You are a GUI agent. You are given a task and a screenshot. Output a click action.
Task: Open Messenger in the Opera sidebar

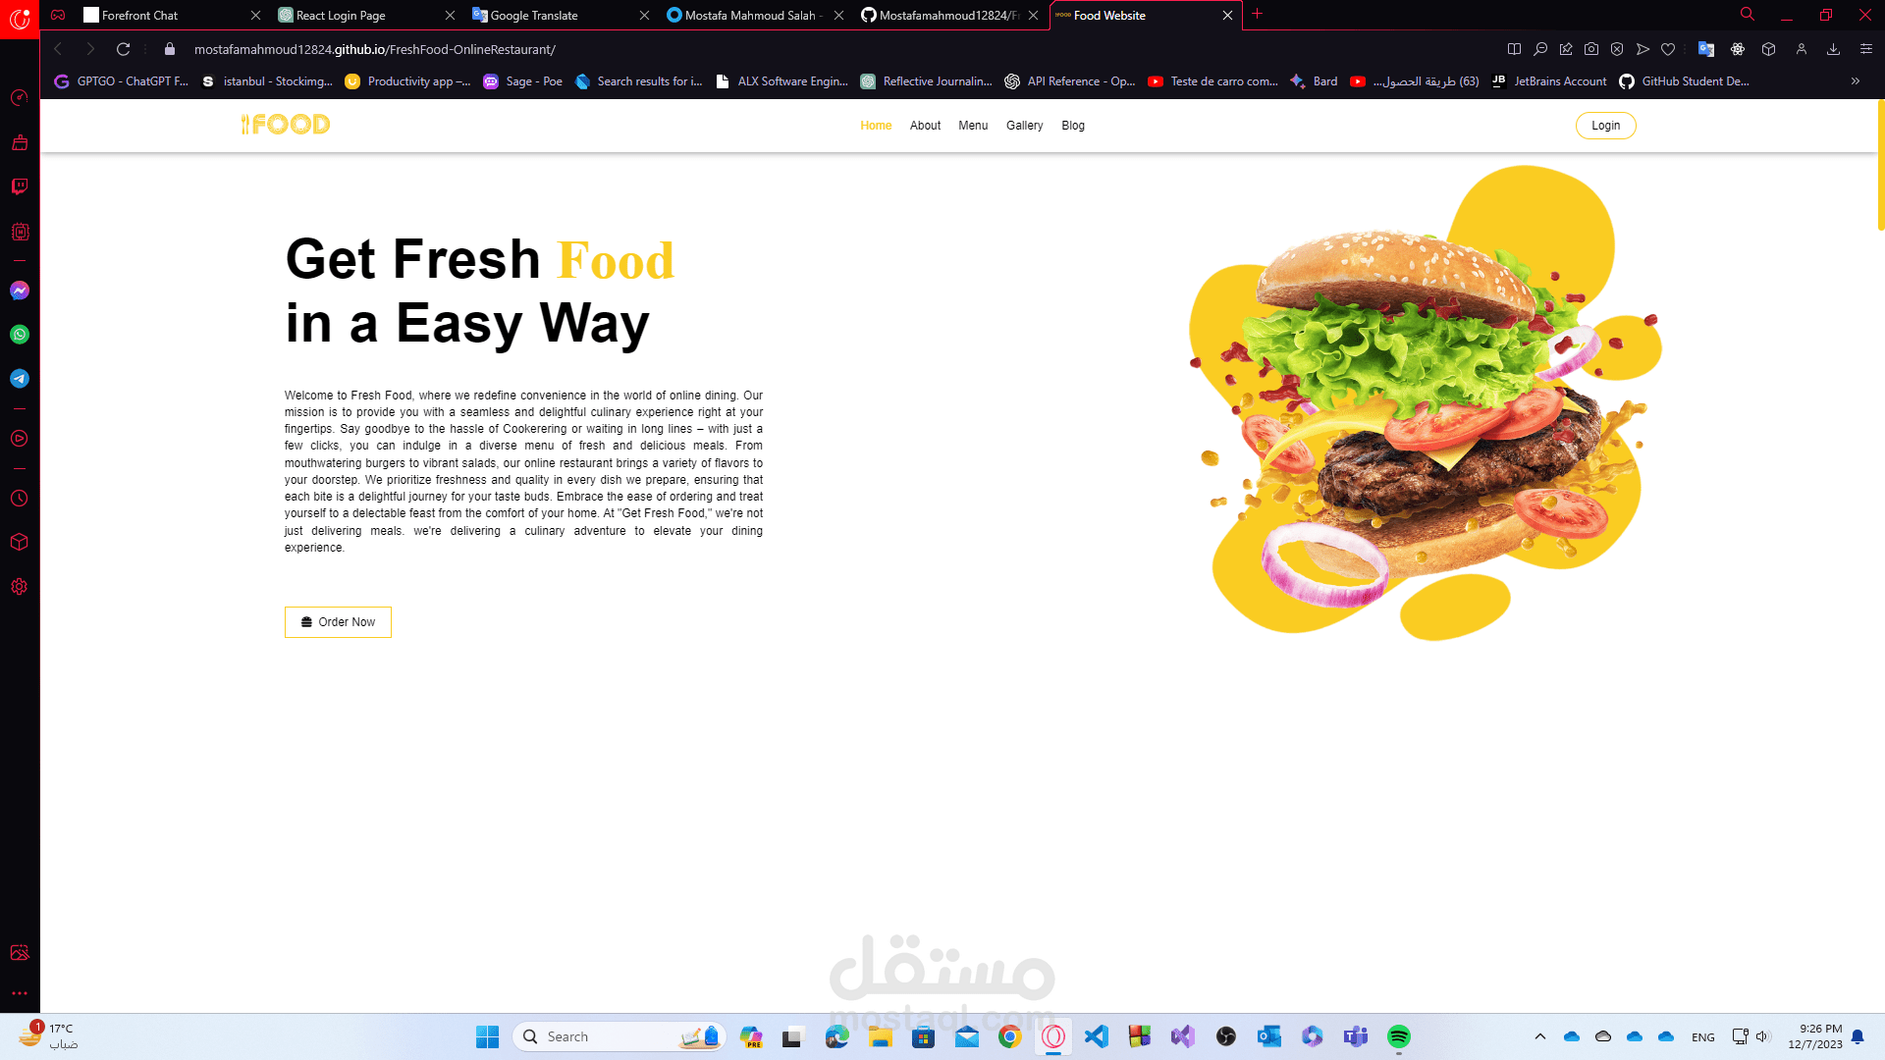(x=20, y=291)
